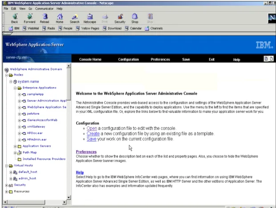Click tree panel scroll up arrow
276x208 pixels.
[69, 66]
